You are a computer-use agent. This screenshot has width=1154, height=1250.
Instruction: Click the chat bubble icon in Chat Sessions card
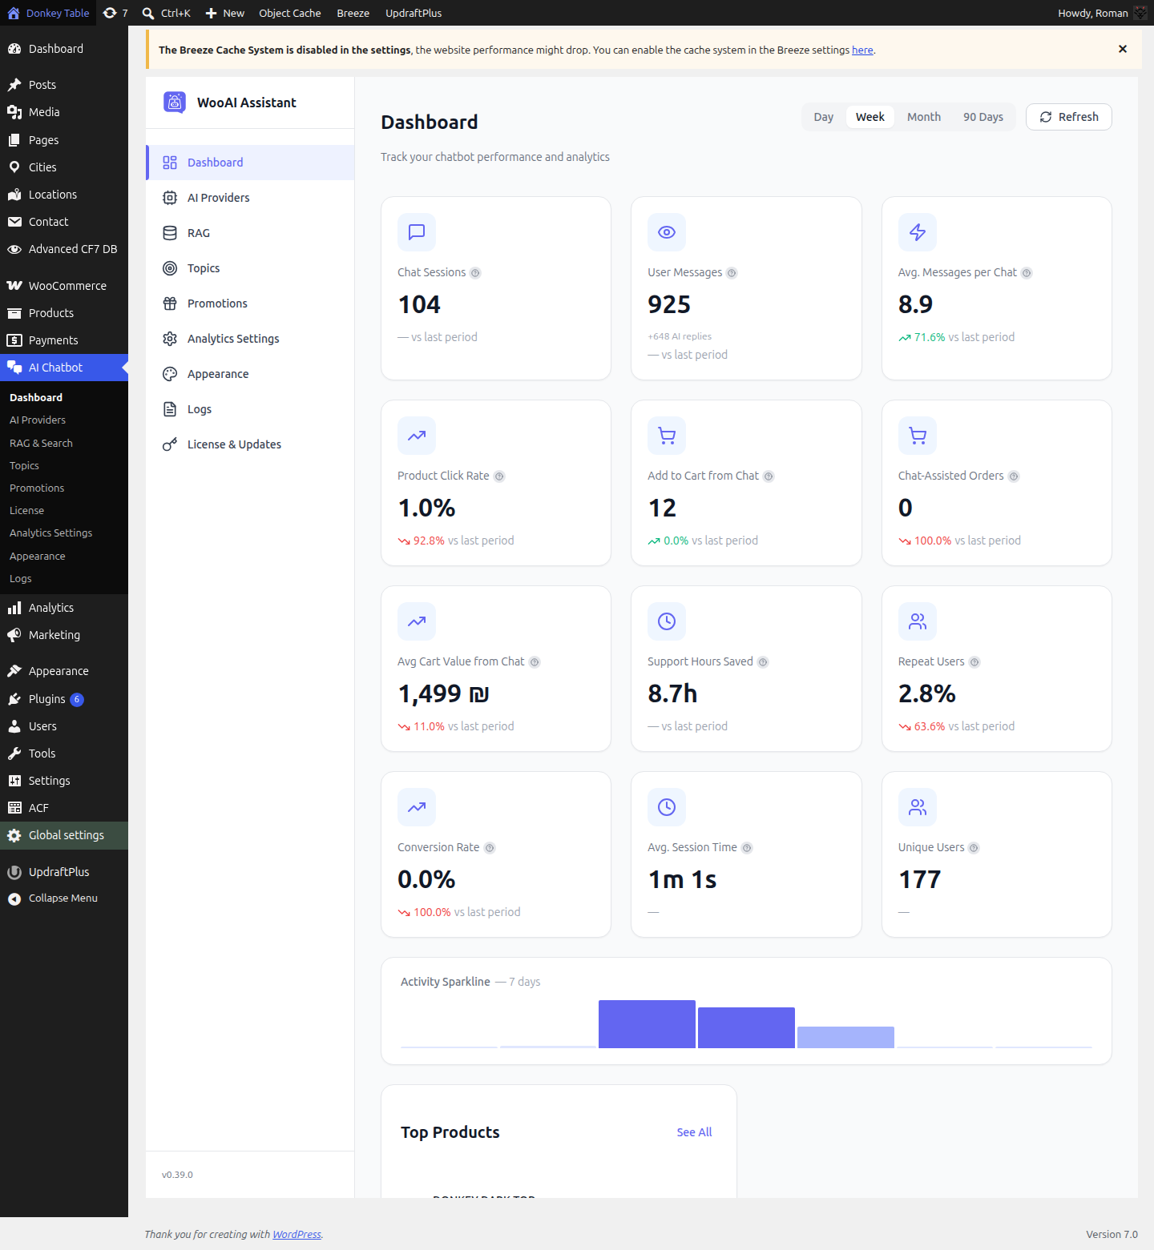click(417, 232)
